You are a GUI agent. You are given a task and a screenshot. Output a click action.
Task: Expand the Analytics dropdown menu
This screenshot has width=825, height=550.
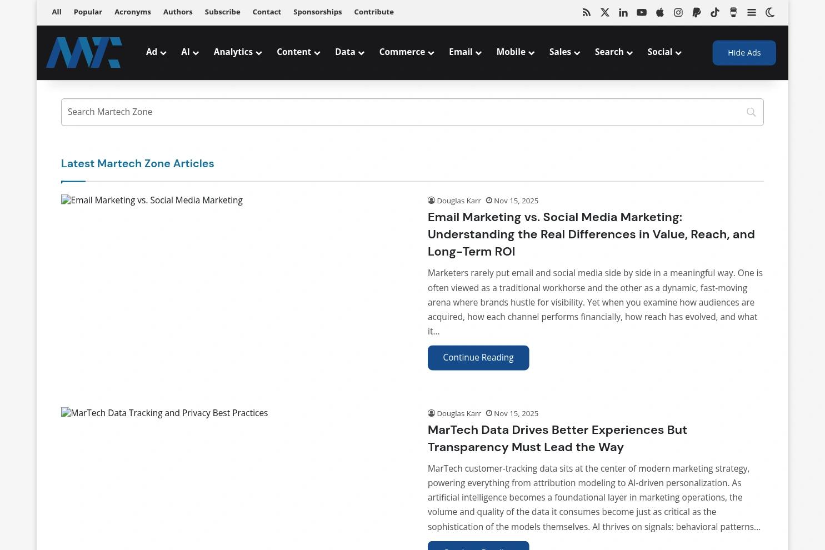click(237, 52)
